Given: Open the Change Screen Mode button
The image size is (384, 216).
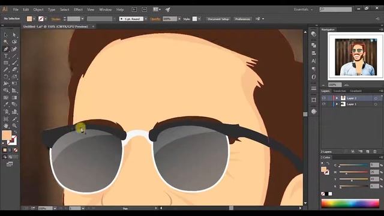Looking at the screenshot, I should click(10, 164).
